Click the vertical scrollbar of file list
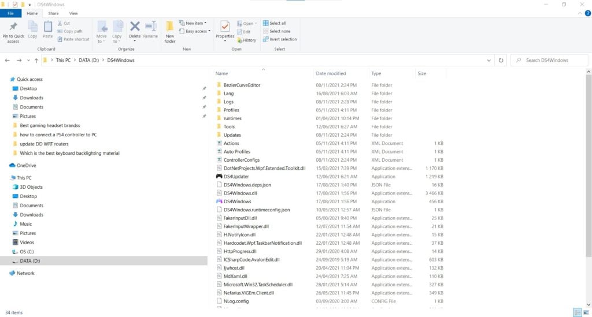 pyautogui.click(x=589, y=173)
